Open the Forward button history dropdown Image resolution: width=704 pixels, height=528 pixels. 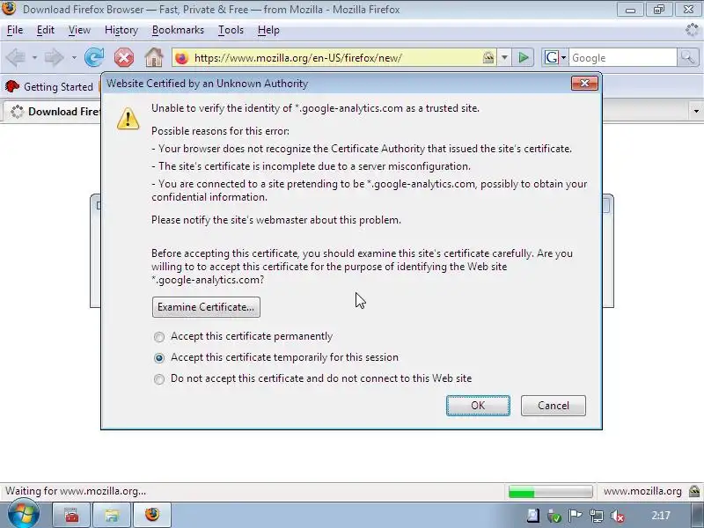pos(74,58)
